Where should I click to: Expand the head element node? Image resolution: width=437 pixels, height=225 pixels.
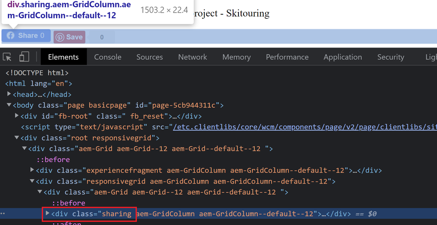click(9, 94)
